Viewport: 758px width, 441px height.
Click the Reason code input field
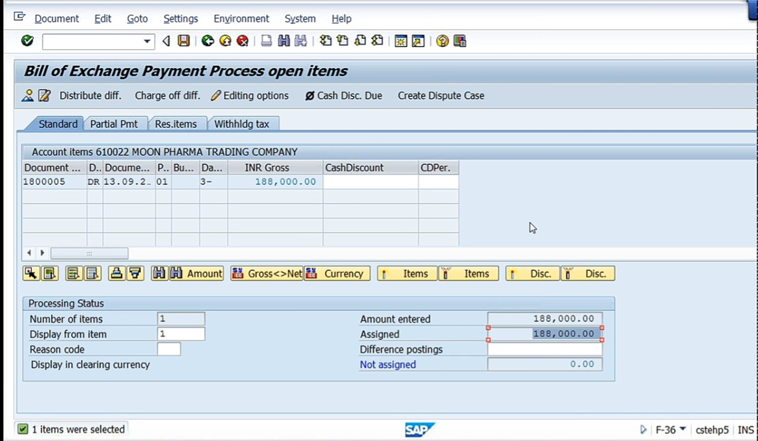click(169, 349)
